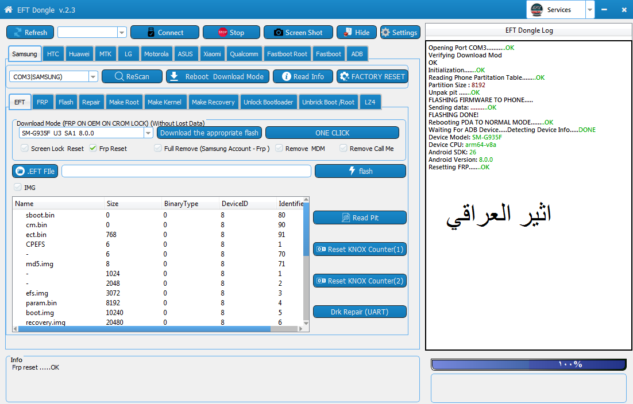This screenshot has width=633, height=404.
Task: Toggle the IMG checkbox
Action: 17,187
